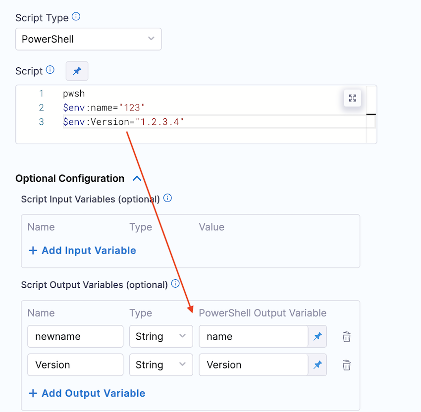421x412 pixels.
Task: Expand the script editor to fullscreen
Action: pyautogui.click(x=352, y=98)
